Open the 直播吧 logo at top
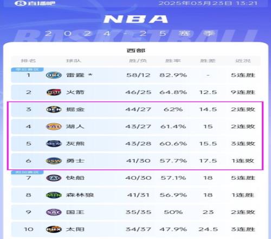 click(x=35, y=3)
